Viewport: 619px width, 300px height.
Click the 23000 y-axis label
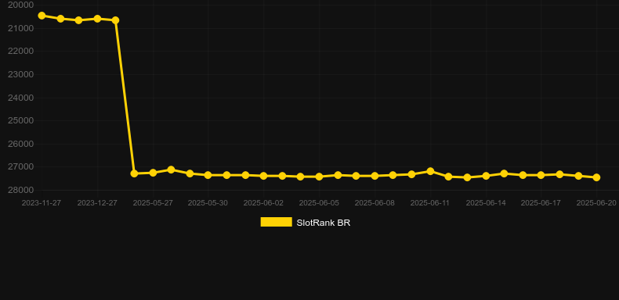tap(20, 74)
